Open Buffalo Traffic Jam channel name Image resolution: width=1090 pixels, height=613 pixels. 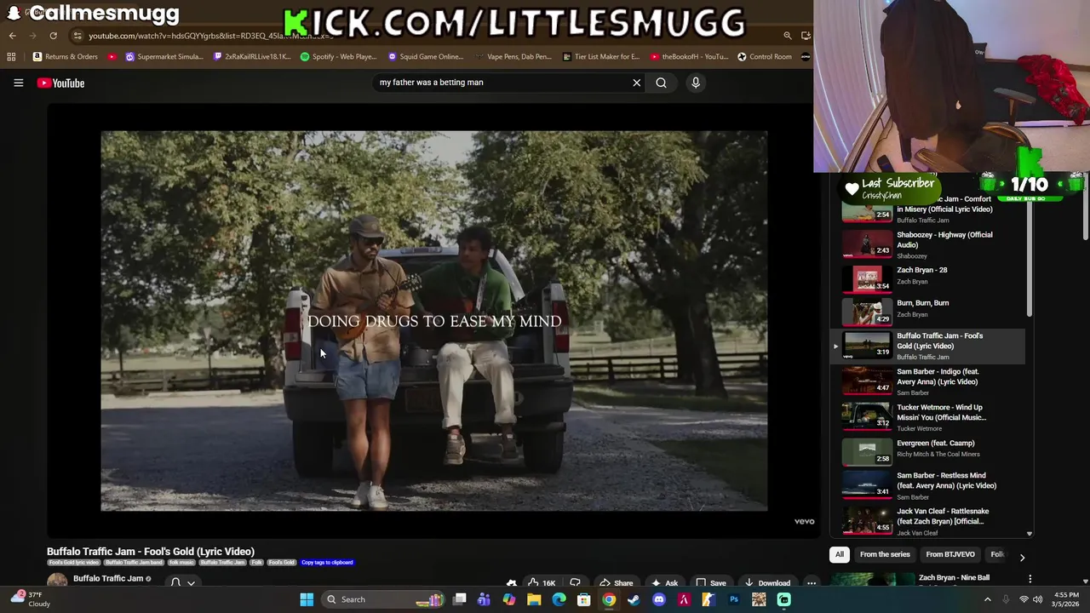pos(107,579)
